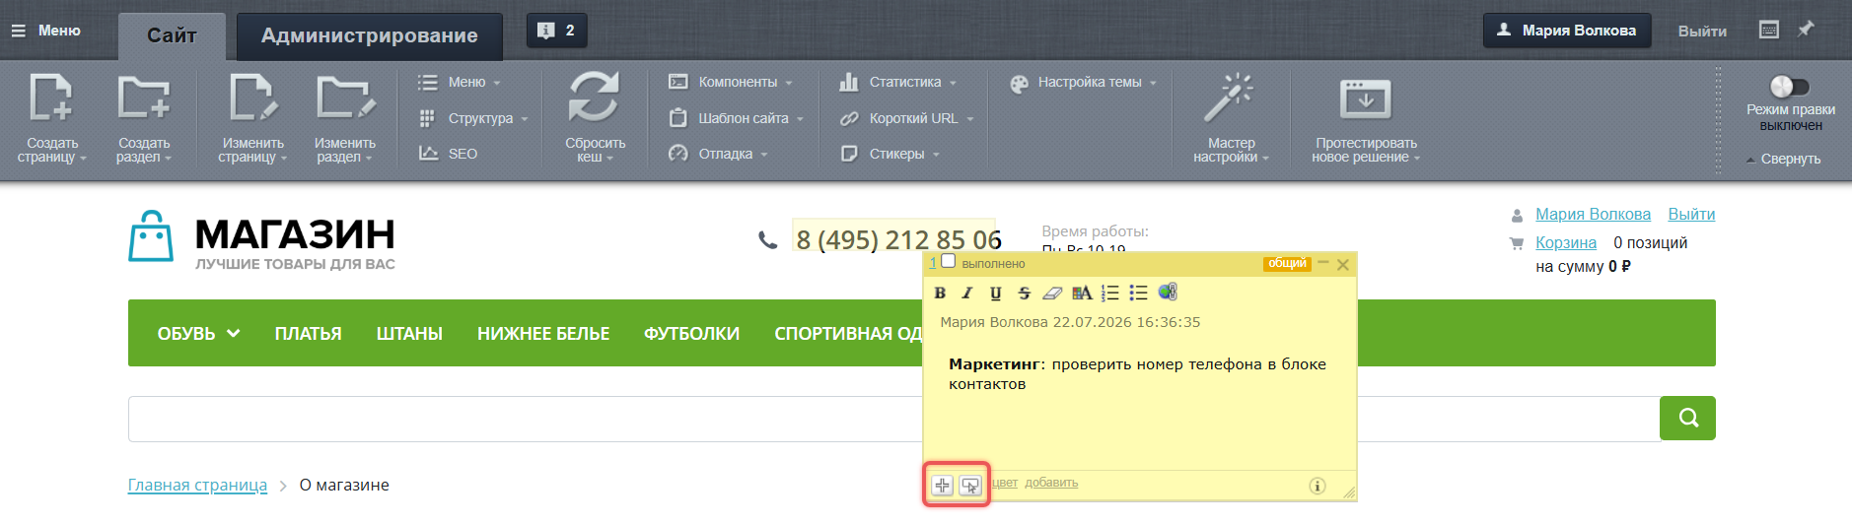Screen dimensions: 1852x524
Task: Show sticker info icon
Action: (x=1318, y=486)
